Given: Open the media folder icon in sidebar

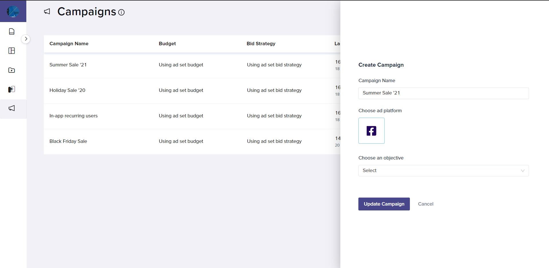Looking at the screenshot, I should click(12, 70).
